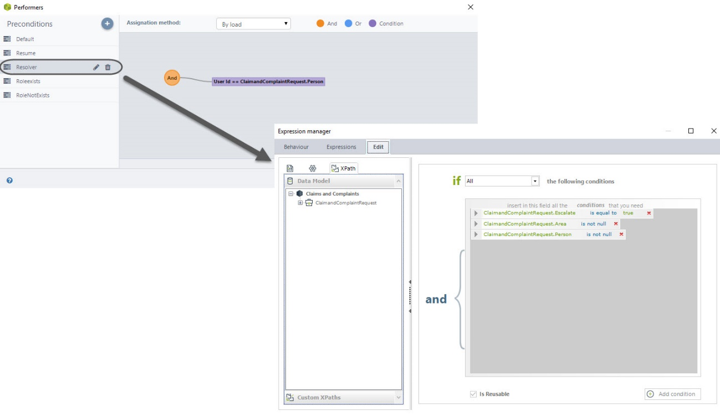Open the functions panel icon left of gear
The image size is (720, 416).
point(290,168)
